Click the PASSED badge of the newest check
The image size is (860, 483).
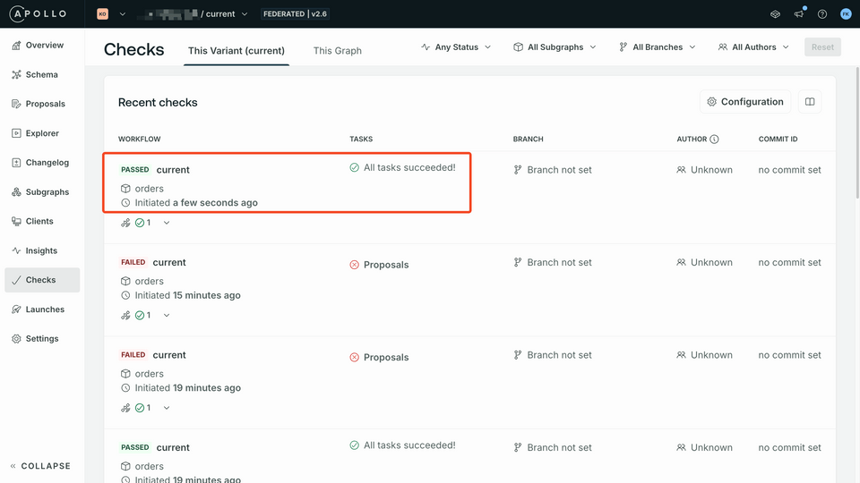(x=135, y=170)
